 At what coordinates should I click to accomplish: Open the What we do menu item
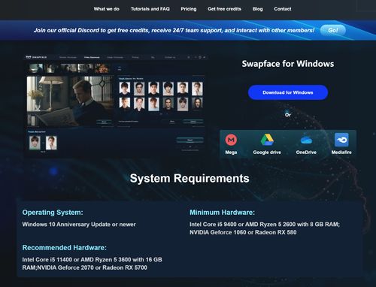(x=107, y=9)
